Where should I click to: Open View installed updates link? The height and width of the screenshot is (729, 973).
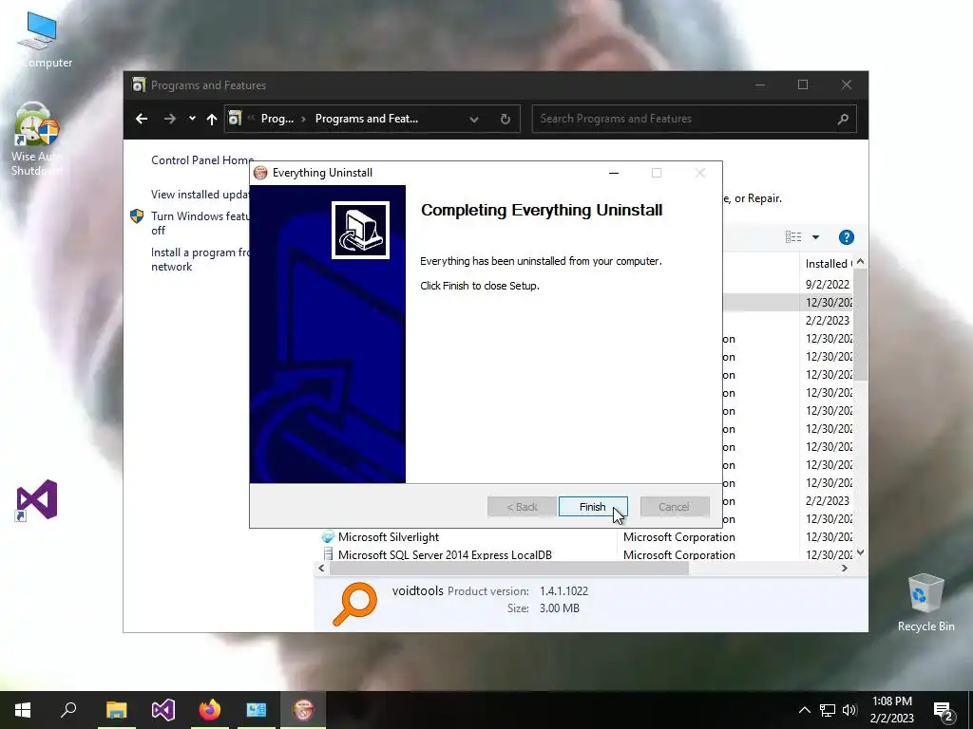tap(200, 194)
